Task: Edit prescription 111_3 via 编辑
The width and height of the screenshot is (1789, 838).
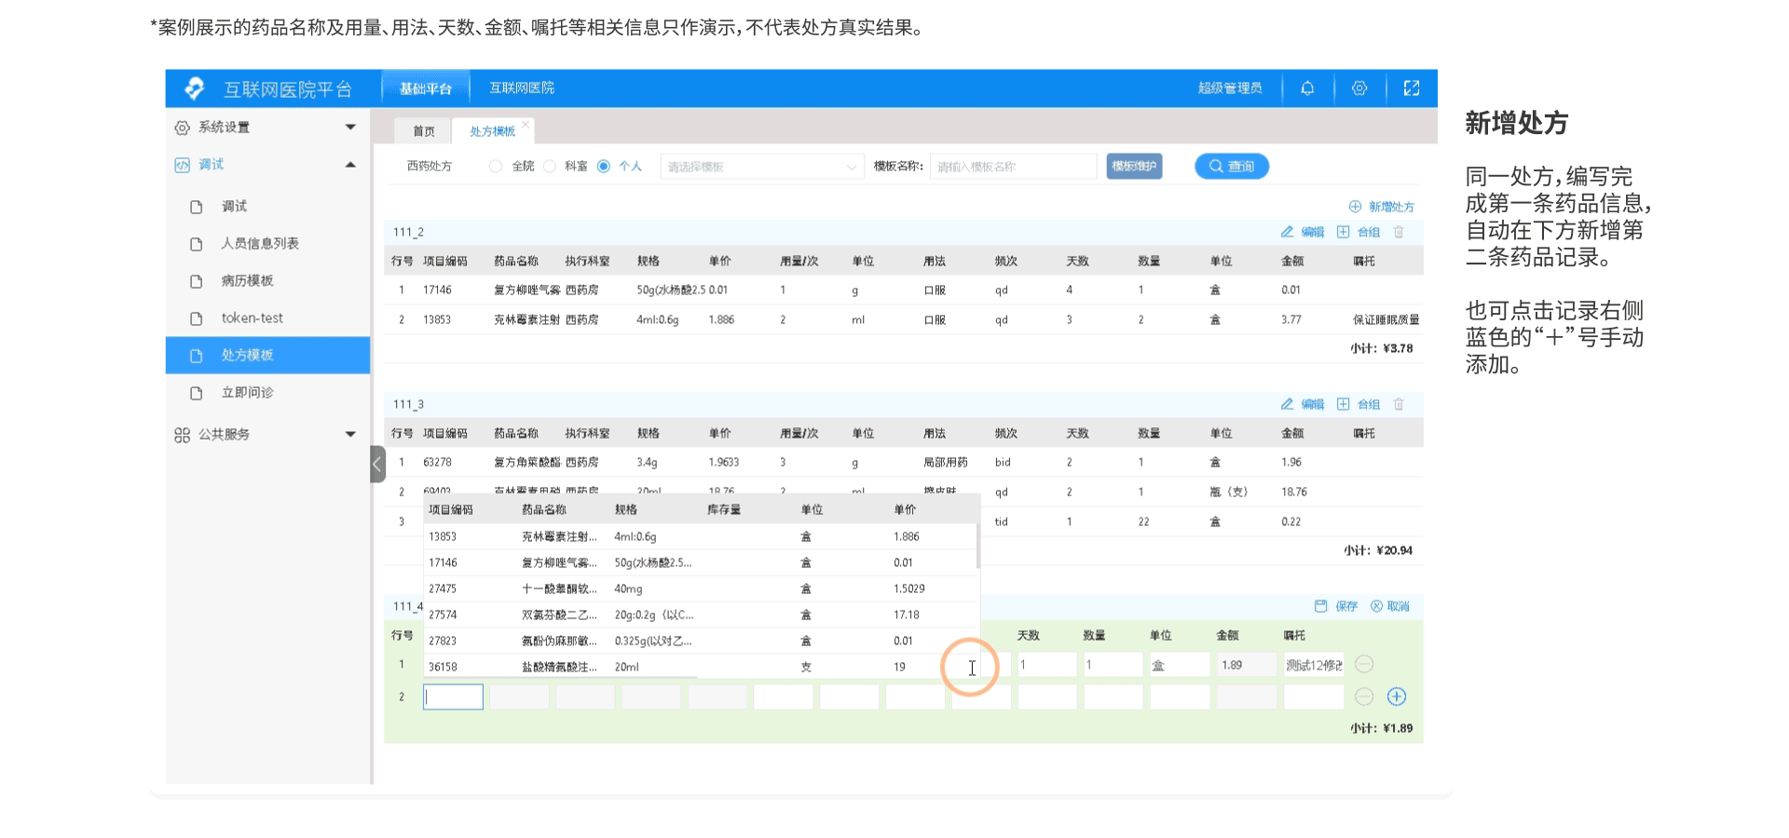Action: (x=1303, y=404)
